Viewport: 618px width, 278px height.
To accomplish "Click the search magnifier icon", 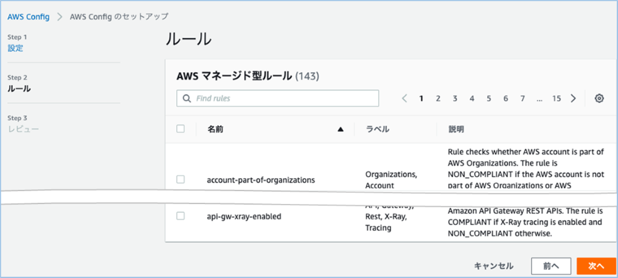I will (x=186, y=99).
